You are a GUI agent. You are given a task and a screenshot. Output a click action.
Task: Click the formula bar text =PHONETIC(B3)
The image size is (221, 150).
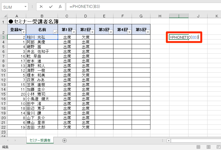pyautogui.click(x=85, y=7)
